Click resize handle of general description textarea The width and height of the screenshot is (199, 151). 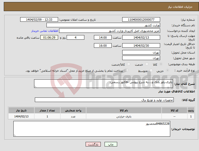click(x=35, y=87)
